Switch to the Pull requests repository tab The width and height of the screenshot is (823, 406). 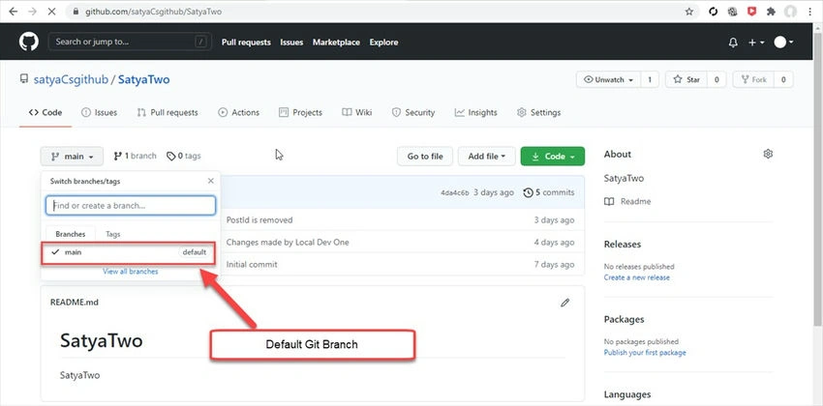click(168, 113)
